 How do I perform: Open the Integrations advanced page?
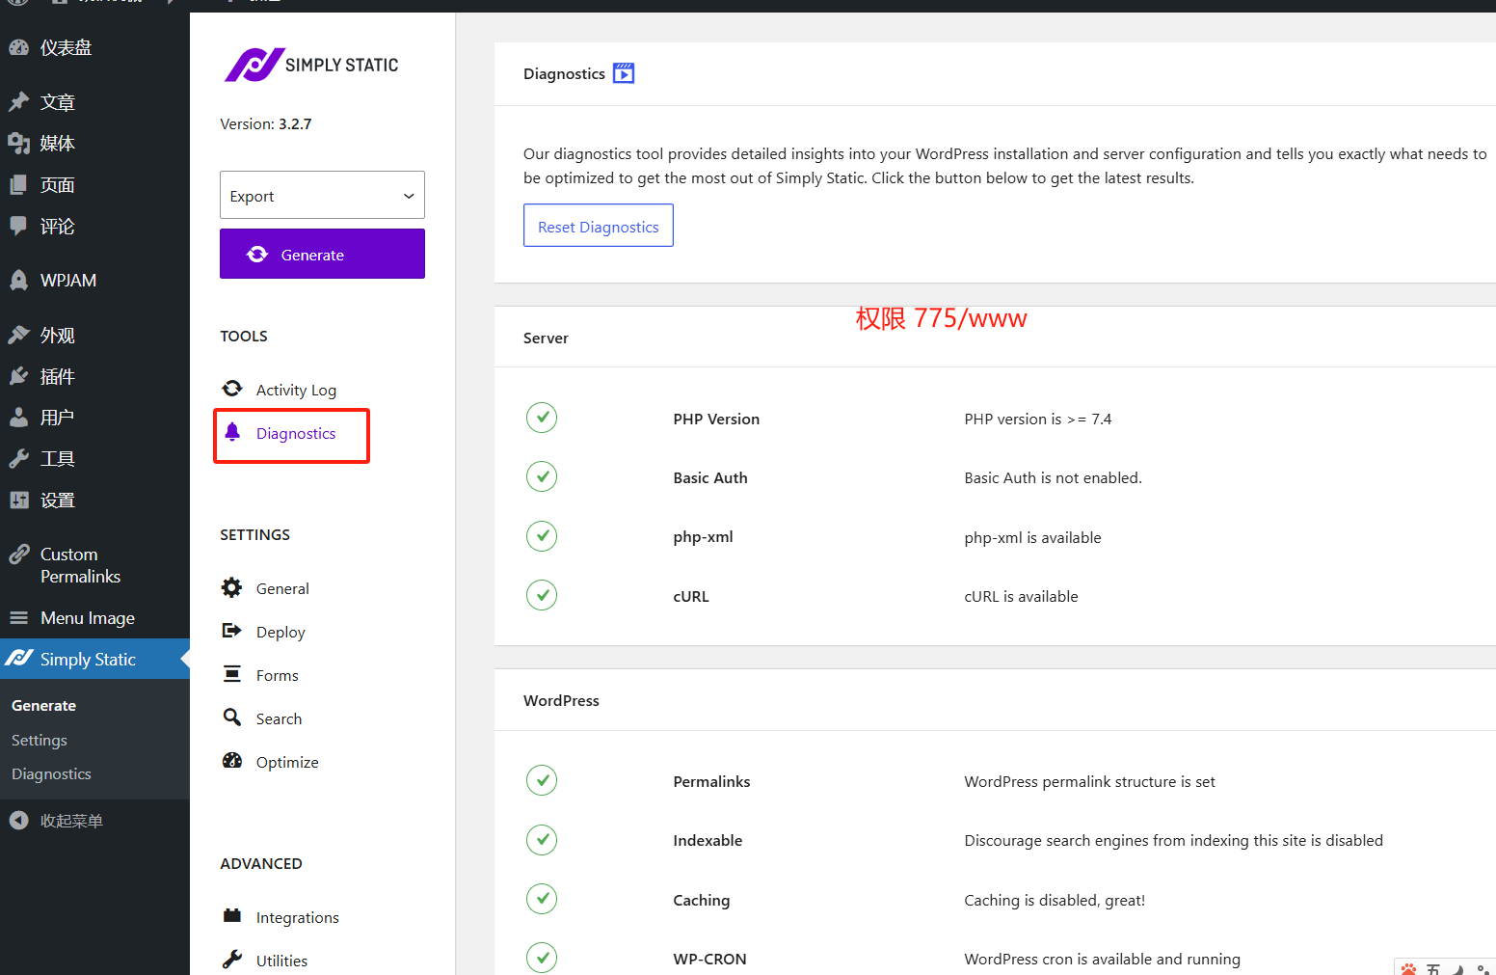point(298,917)
